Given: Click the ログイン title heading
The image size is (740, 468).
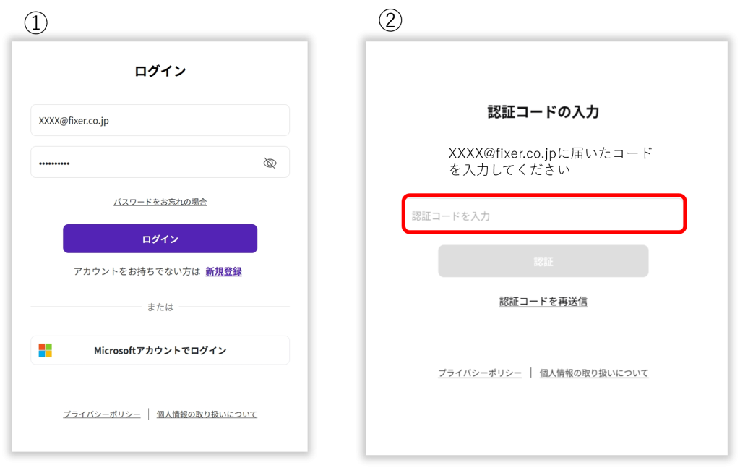Looking at the screenshot, I should pyautogui.click(x=160, y=71).
